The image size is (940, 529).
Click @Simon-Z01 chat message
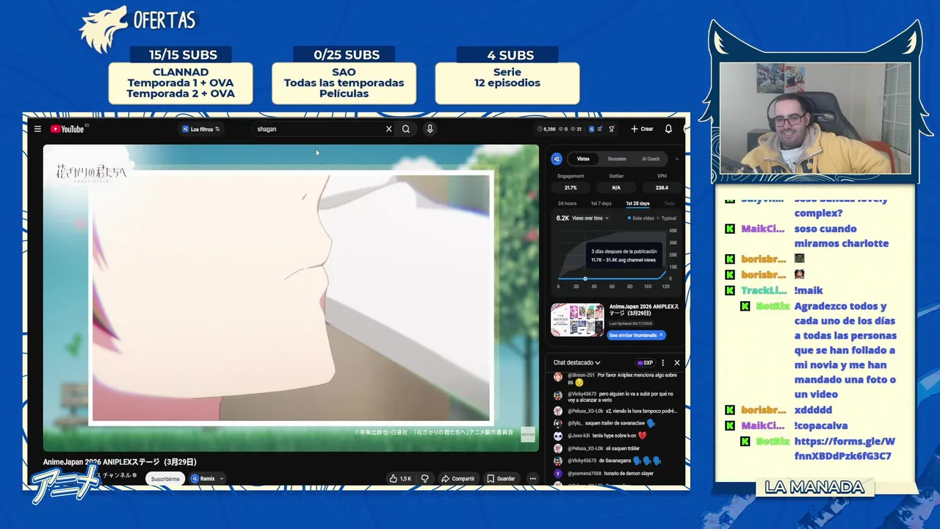(x=615, y=378)
